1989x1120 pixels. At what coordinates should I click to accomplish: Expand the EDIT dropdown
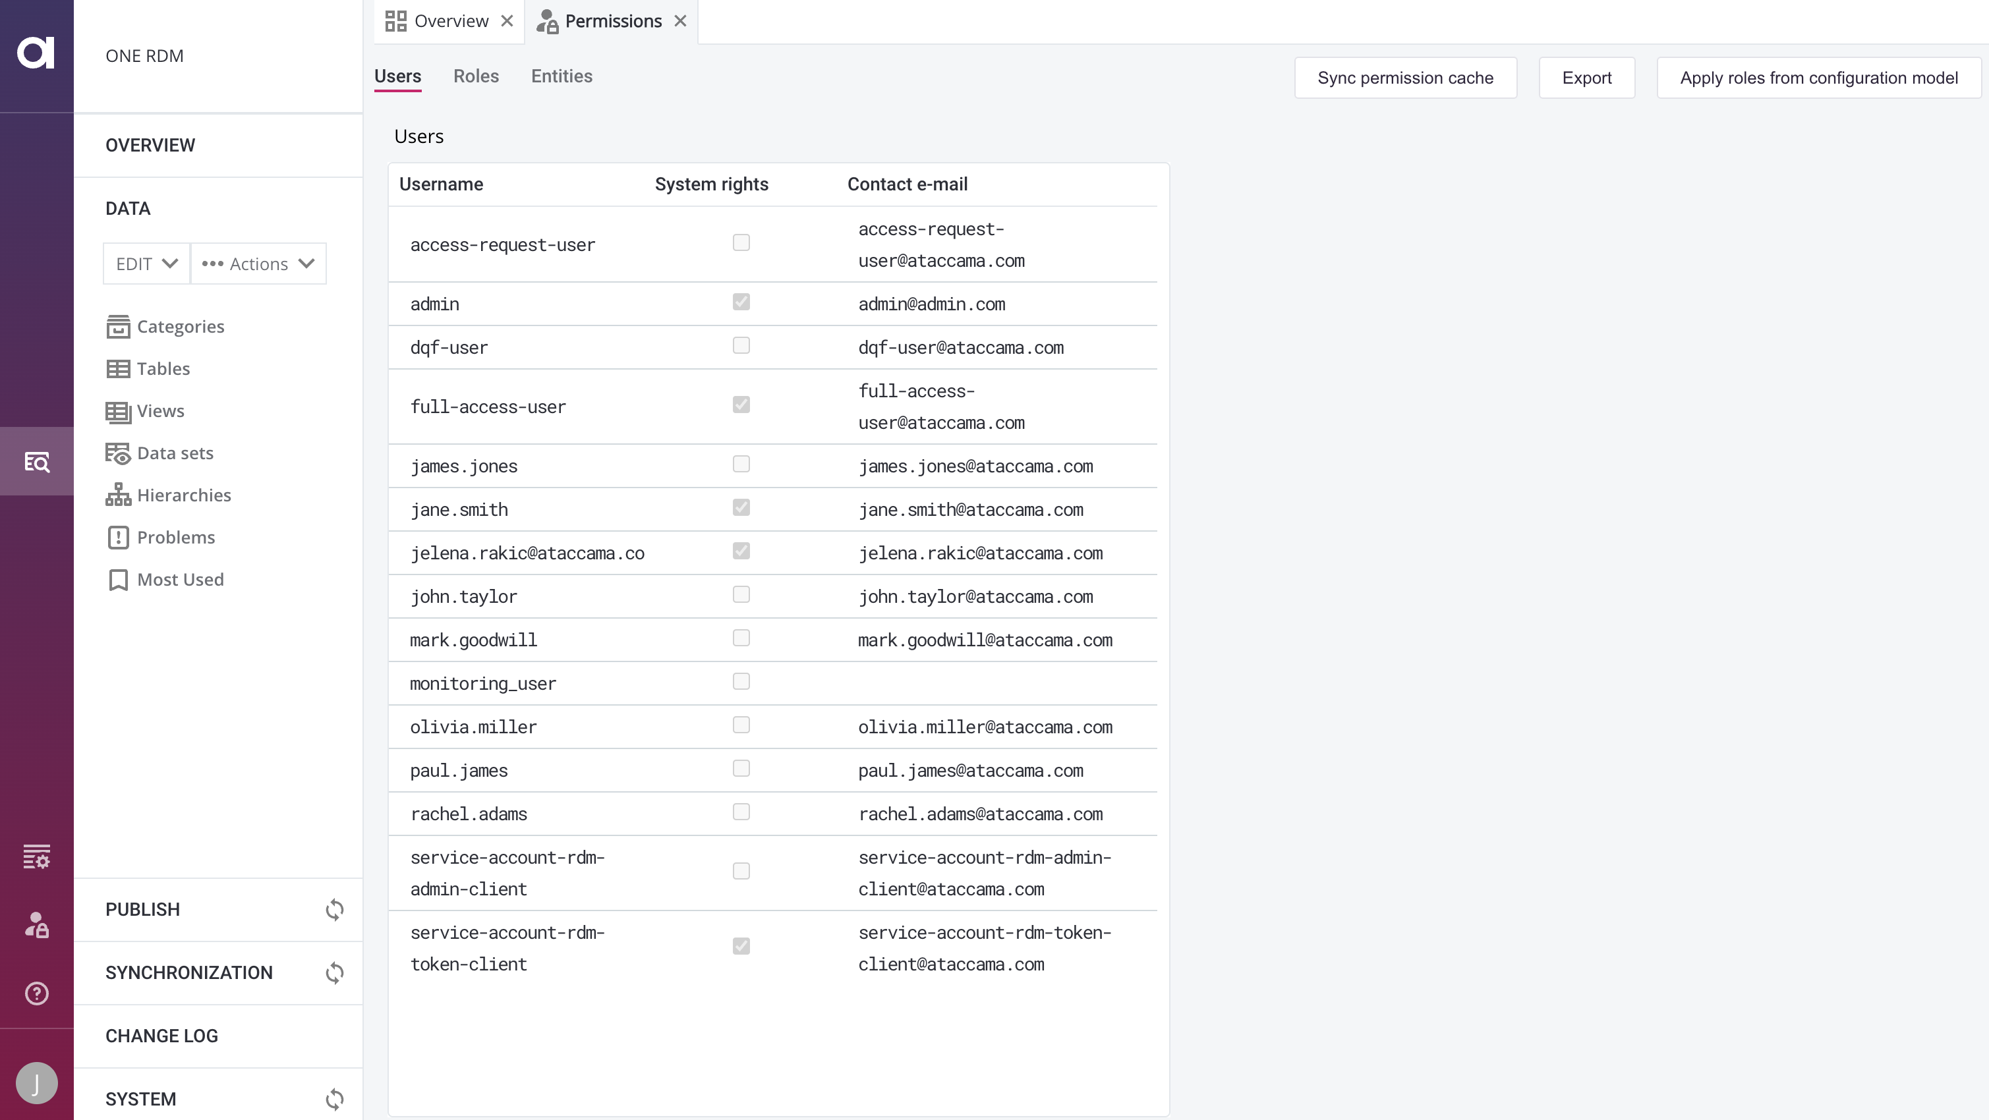(x=145, y=264)
